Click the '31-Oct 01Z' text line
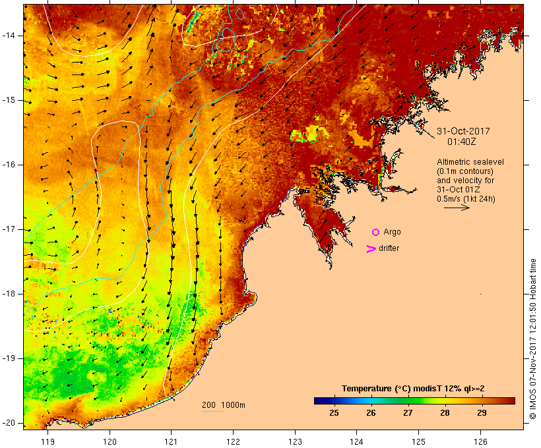541x448 pixels. click(x=458, y=190)
